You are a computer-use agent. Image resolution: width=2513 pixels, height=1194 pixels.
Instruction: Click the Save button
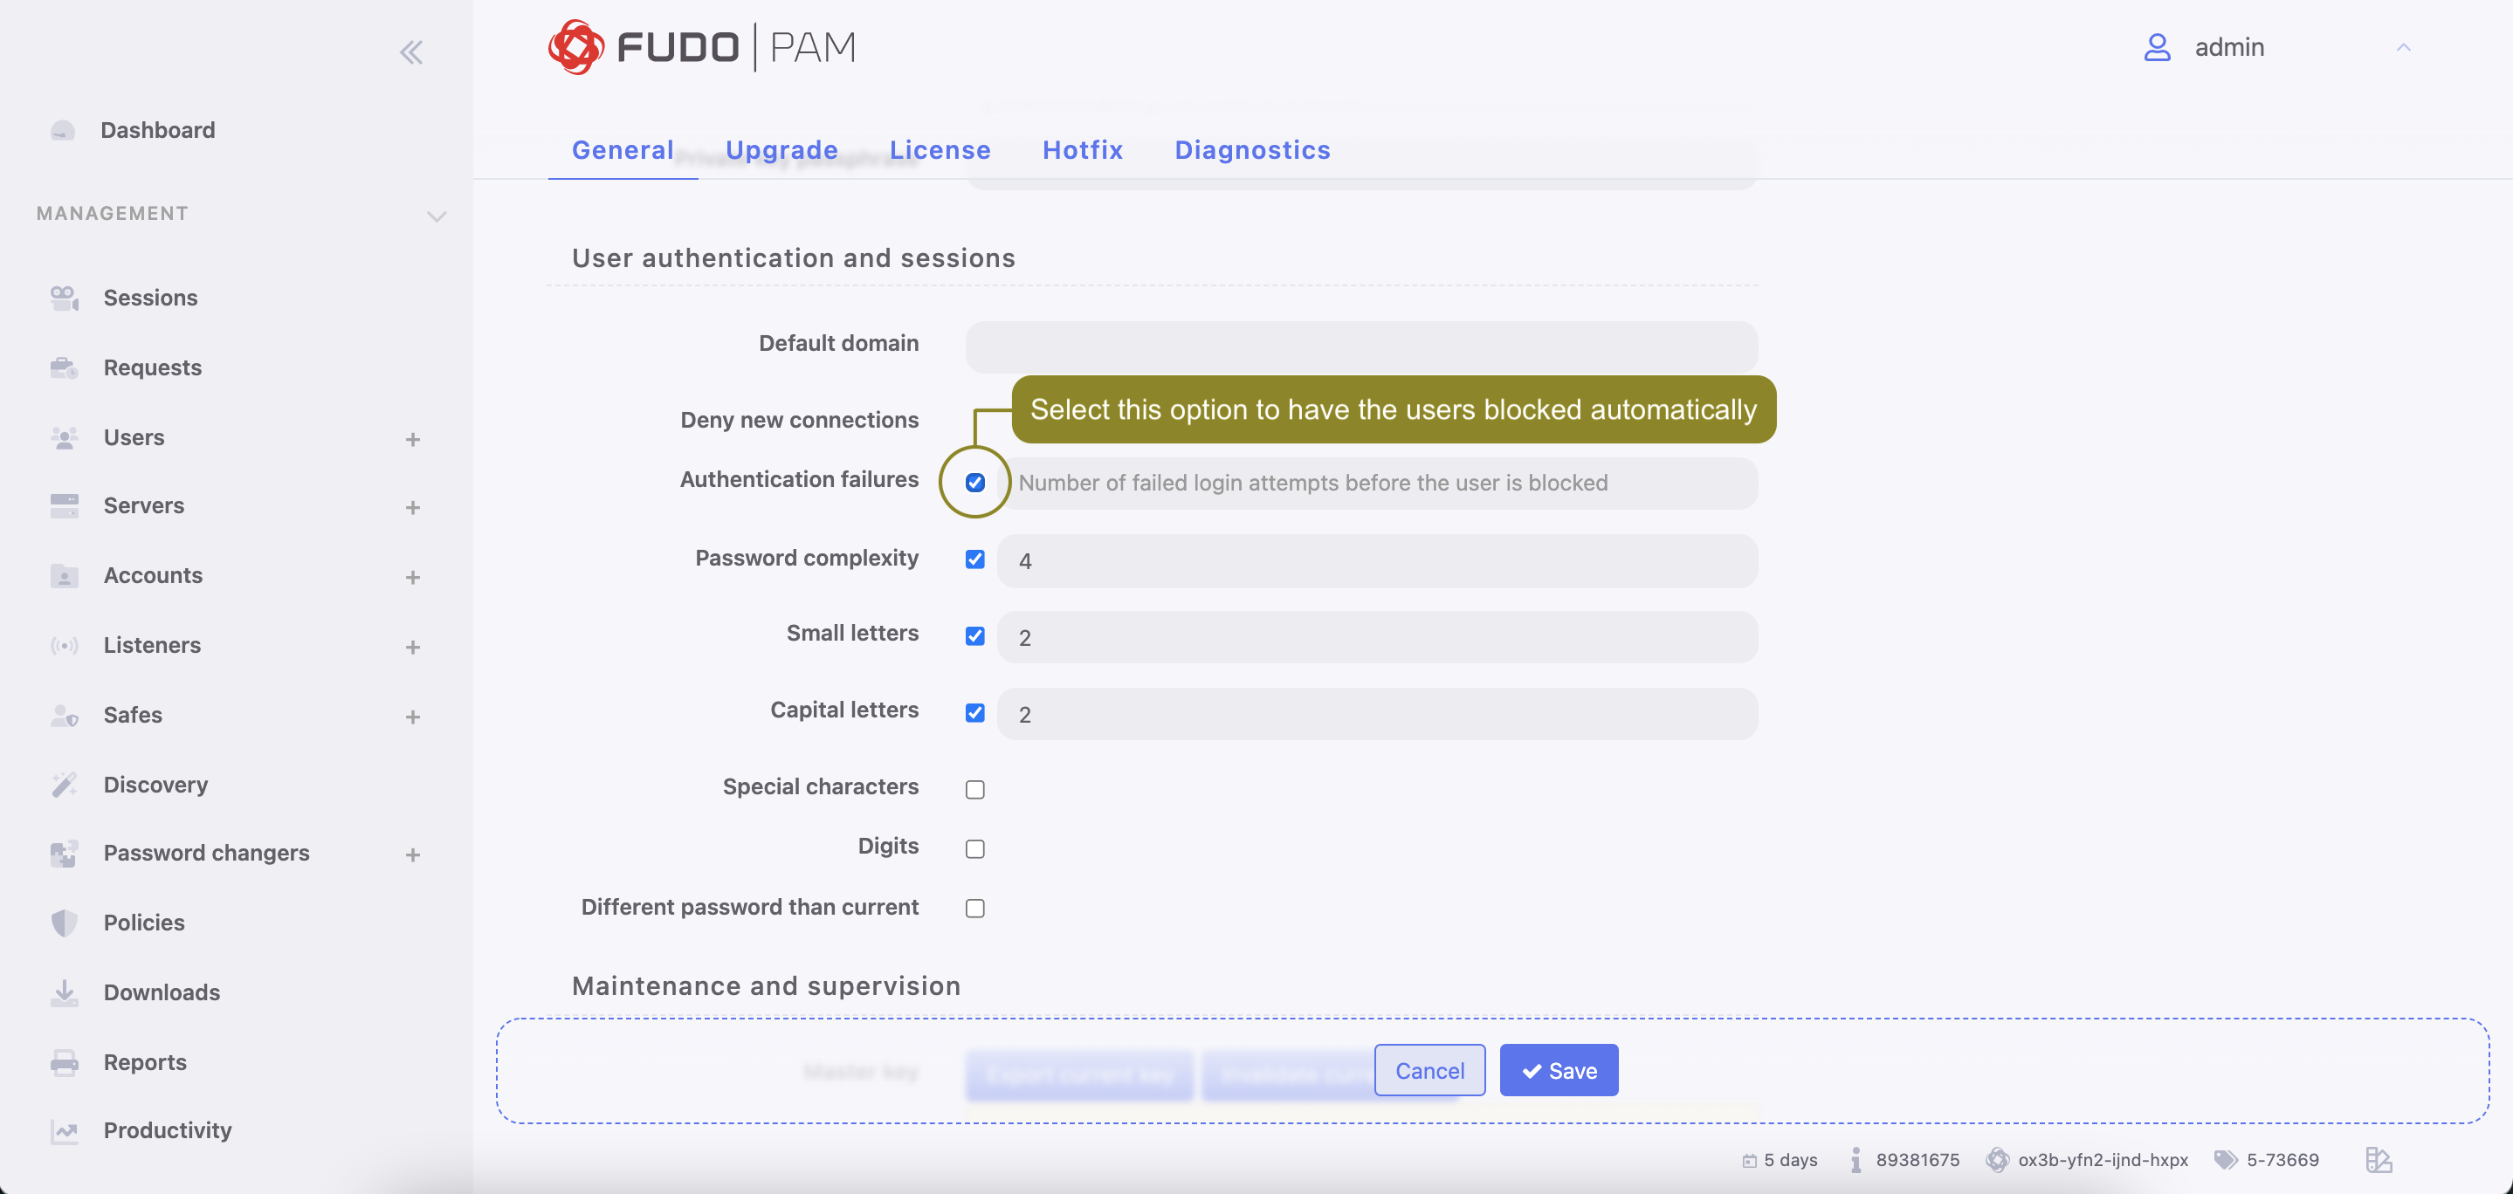coord(1558,1070)
